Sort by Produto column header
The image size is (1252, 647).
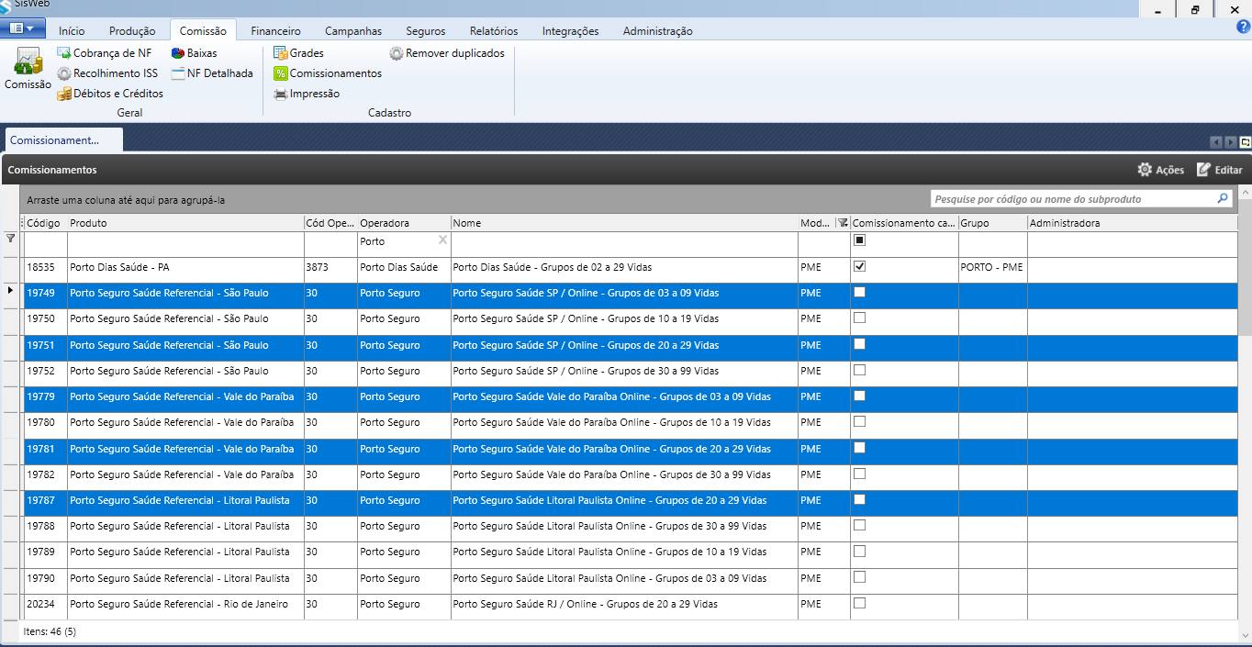tap(185, 223)
